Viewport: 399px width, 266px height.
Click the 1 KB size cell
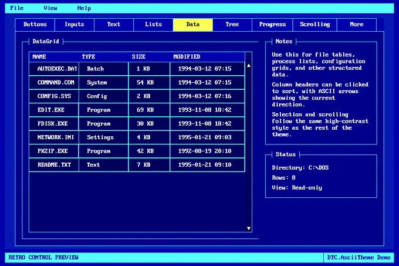149,69
